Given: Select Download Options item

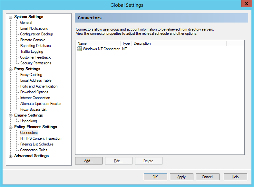Looking at the screenshot, I should (x=34, y=92).
